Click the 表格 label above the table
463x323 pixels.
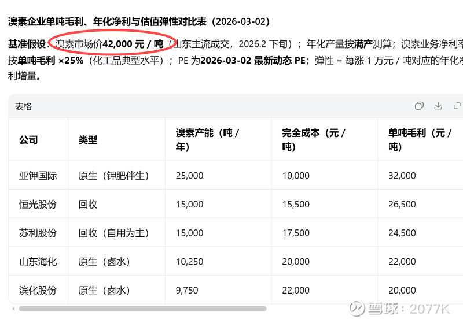click(24, 106)
